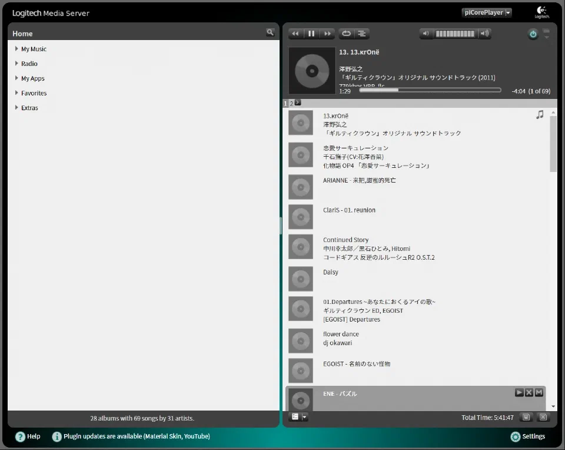Skip forward to the next track
The width and height of the screenshot is (565, 450).
pos(327,34)
